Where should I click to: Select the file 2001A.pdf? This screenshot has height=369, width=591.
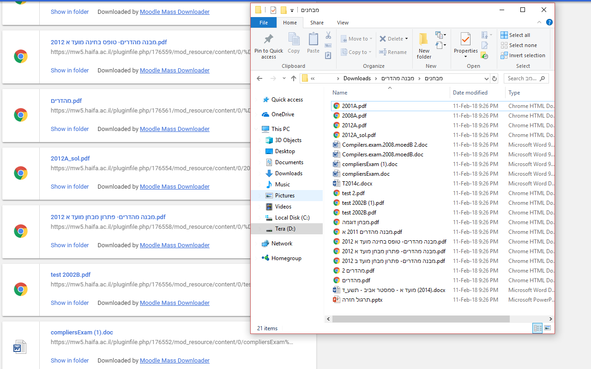tap(354, 106)
